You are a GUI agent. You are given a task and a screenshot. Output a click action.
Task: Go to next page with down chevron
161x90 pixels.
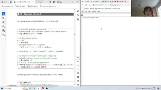tap(78, 69)
